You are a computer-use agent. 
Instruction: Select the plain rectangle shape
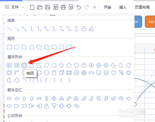9,47
